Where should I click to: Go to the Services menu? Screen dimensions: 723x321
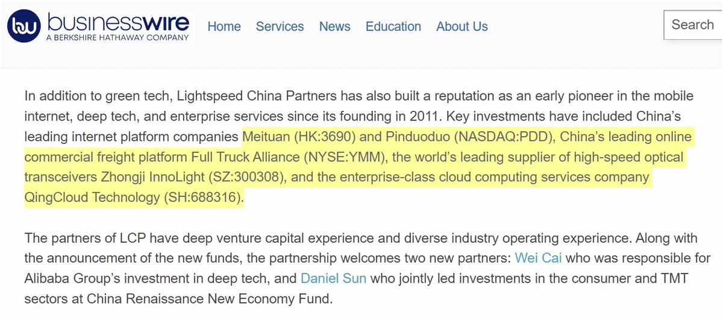(x=280, y=26)
